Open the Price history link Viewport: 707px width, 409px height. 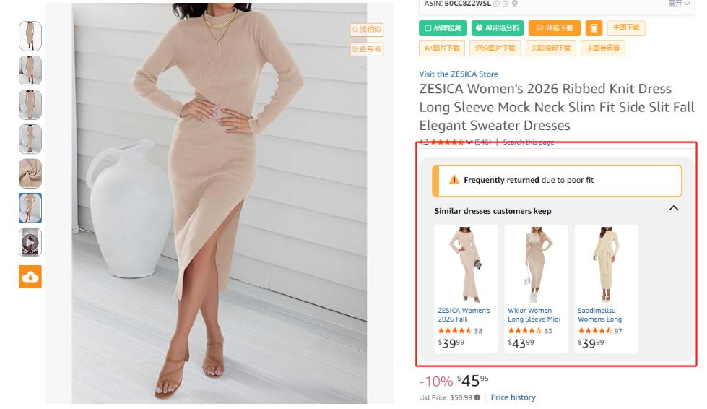pyautogui.click(x=513, y=397)
